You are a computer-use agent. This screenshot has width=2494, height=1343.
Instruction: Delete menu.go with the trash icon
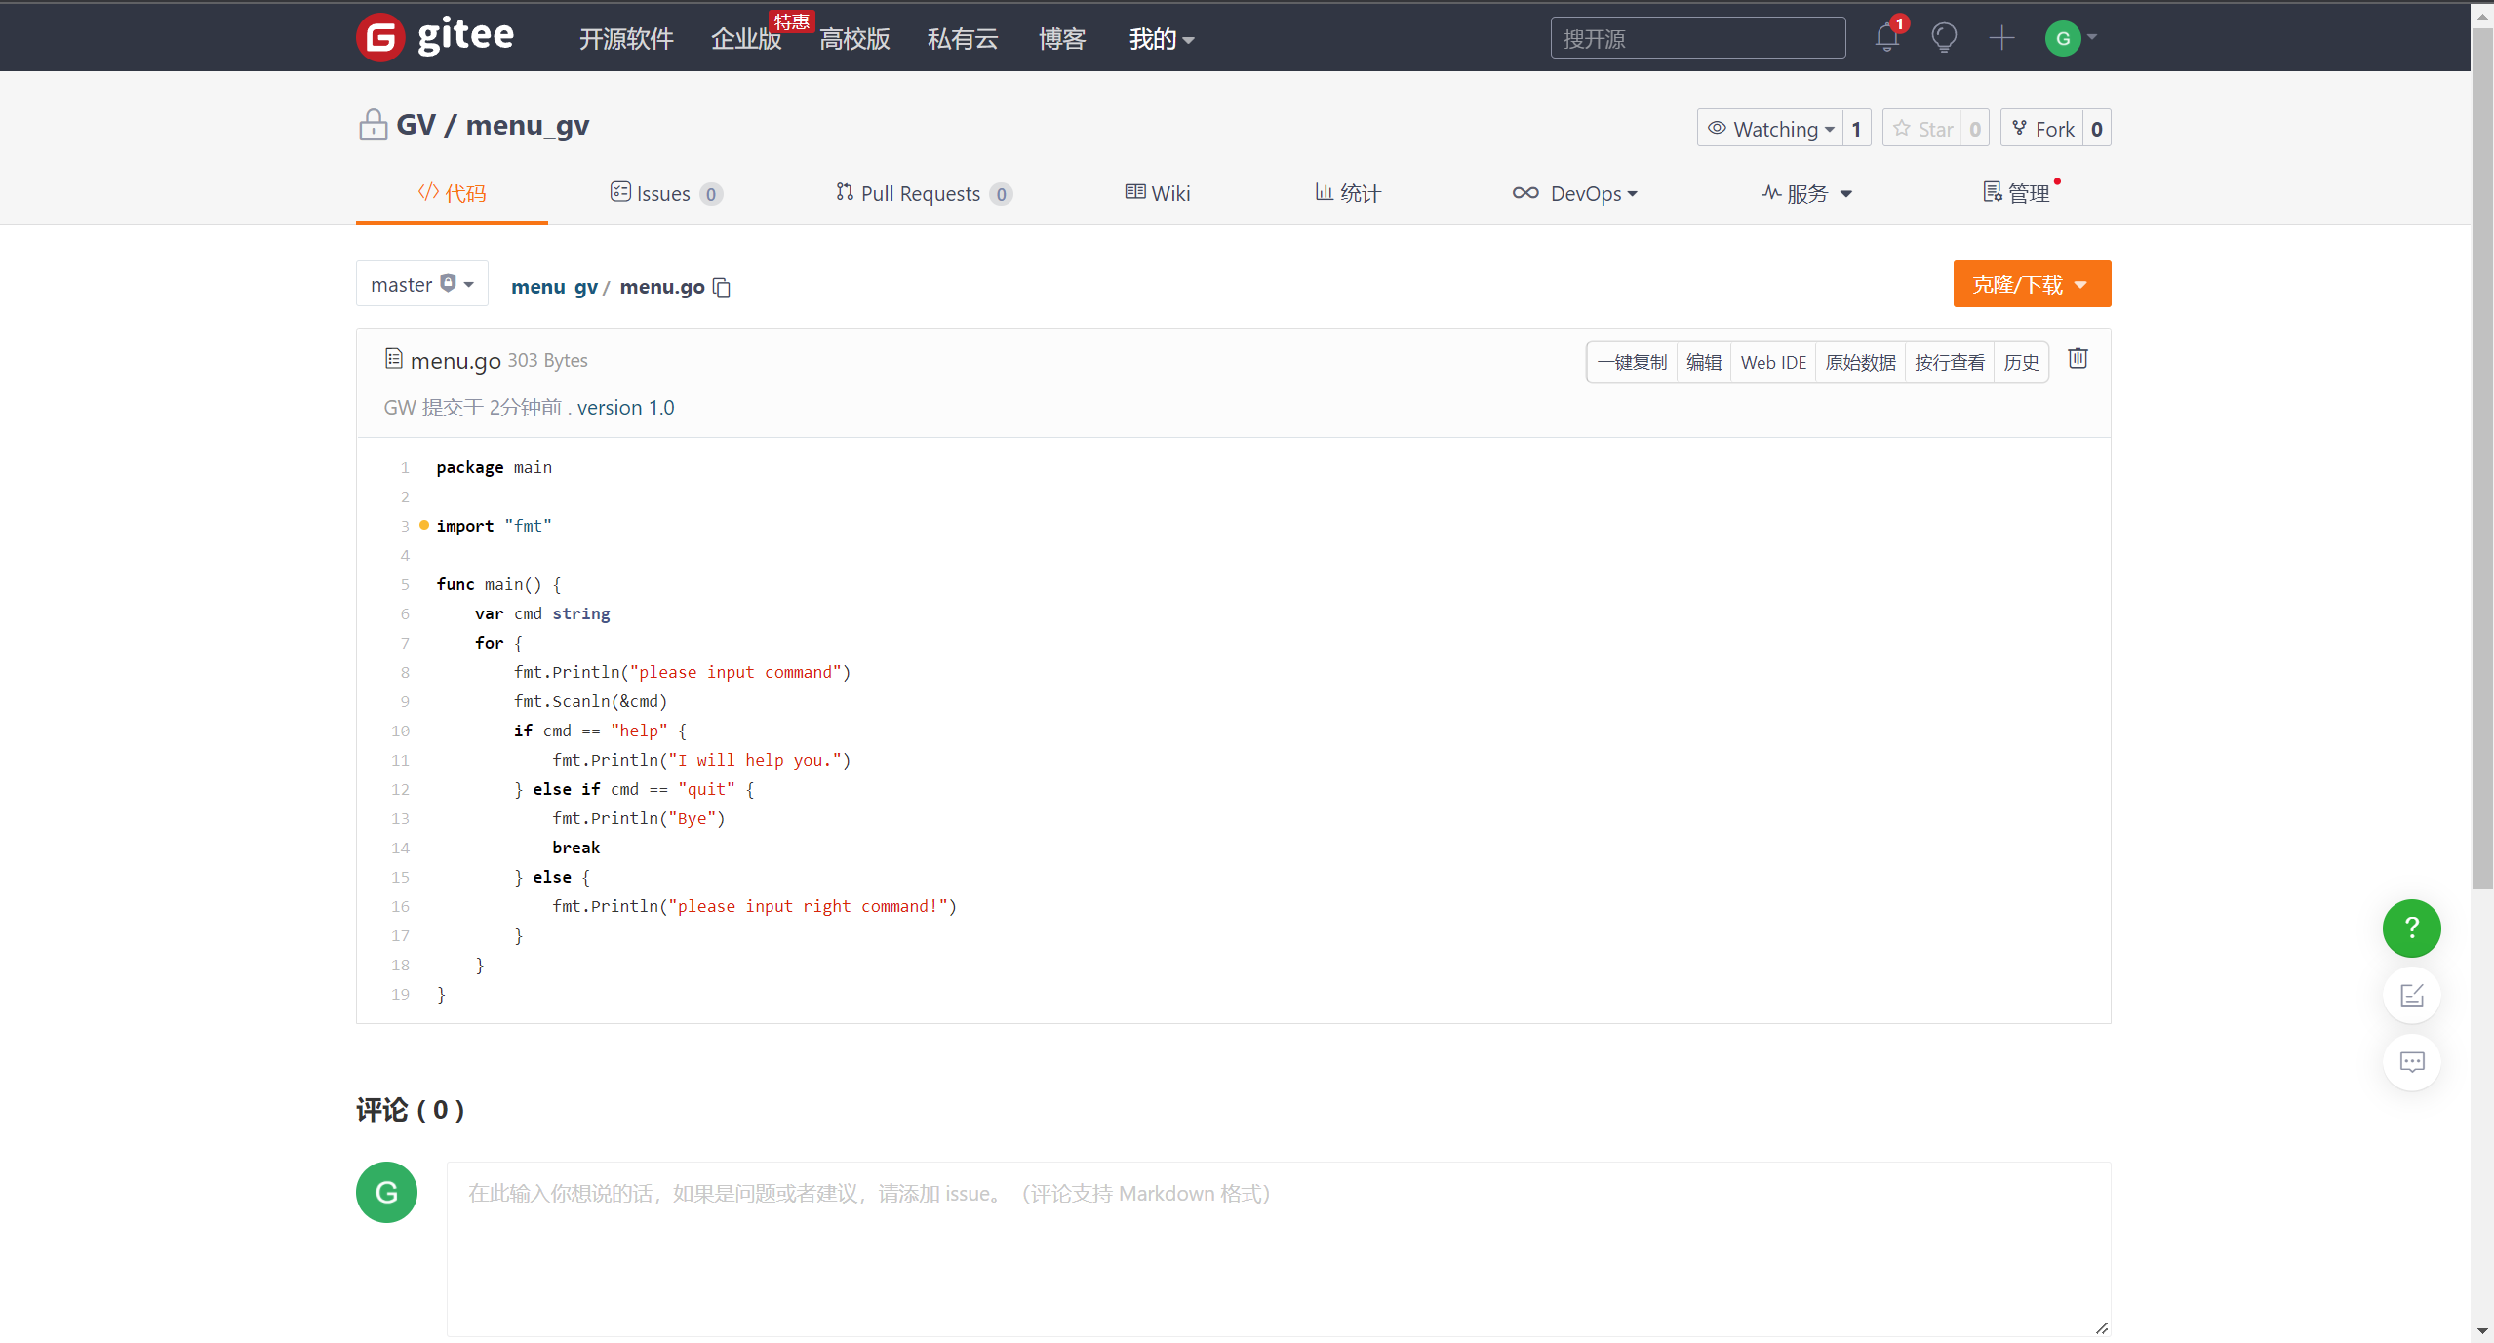tap(2078, 359)
